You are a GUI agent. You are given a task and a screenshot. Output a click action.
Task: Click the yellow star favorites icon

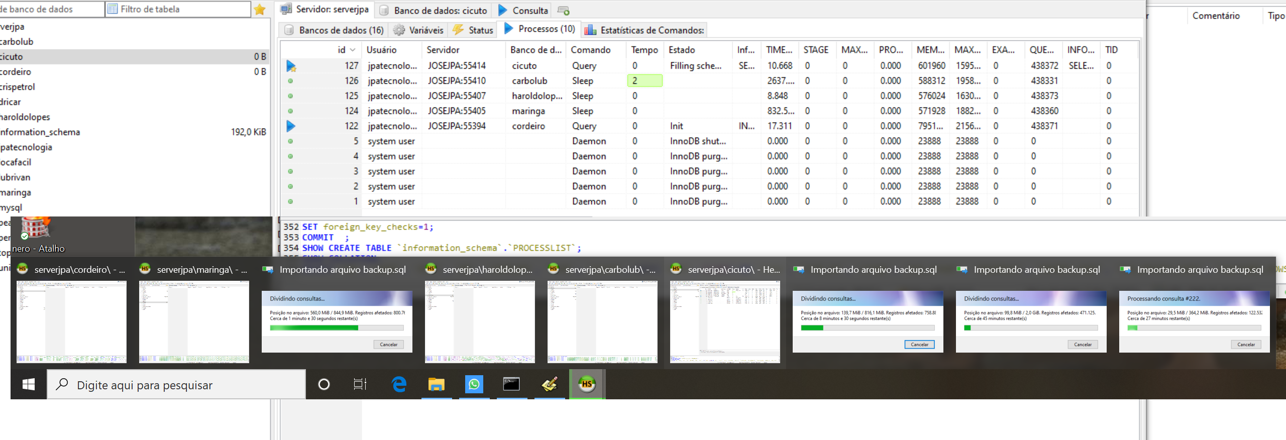260,10
